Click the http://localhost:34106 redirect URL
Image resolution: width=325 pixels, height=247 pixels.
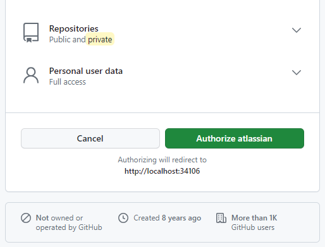(x=162, y=171)
